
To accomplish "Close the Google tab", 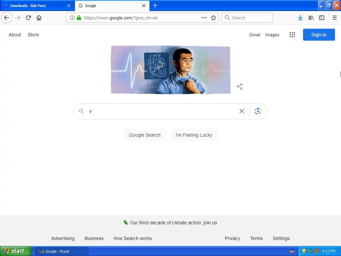I will 144,6.
